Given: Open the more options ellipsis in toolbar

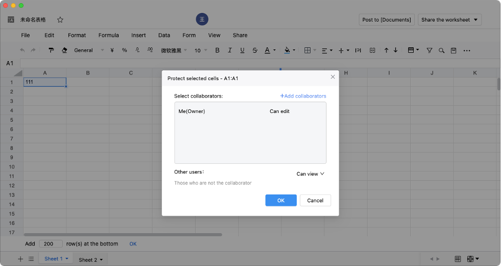Looking at the screenshot, I should (x=467, y=50).
